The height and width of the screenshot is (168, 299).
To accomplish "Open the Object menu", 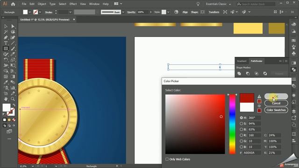I will click(42, 4).
